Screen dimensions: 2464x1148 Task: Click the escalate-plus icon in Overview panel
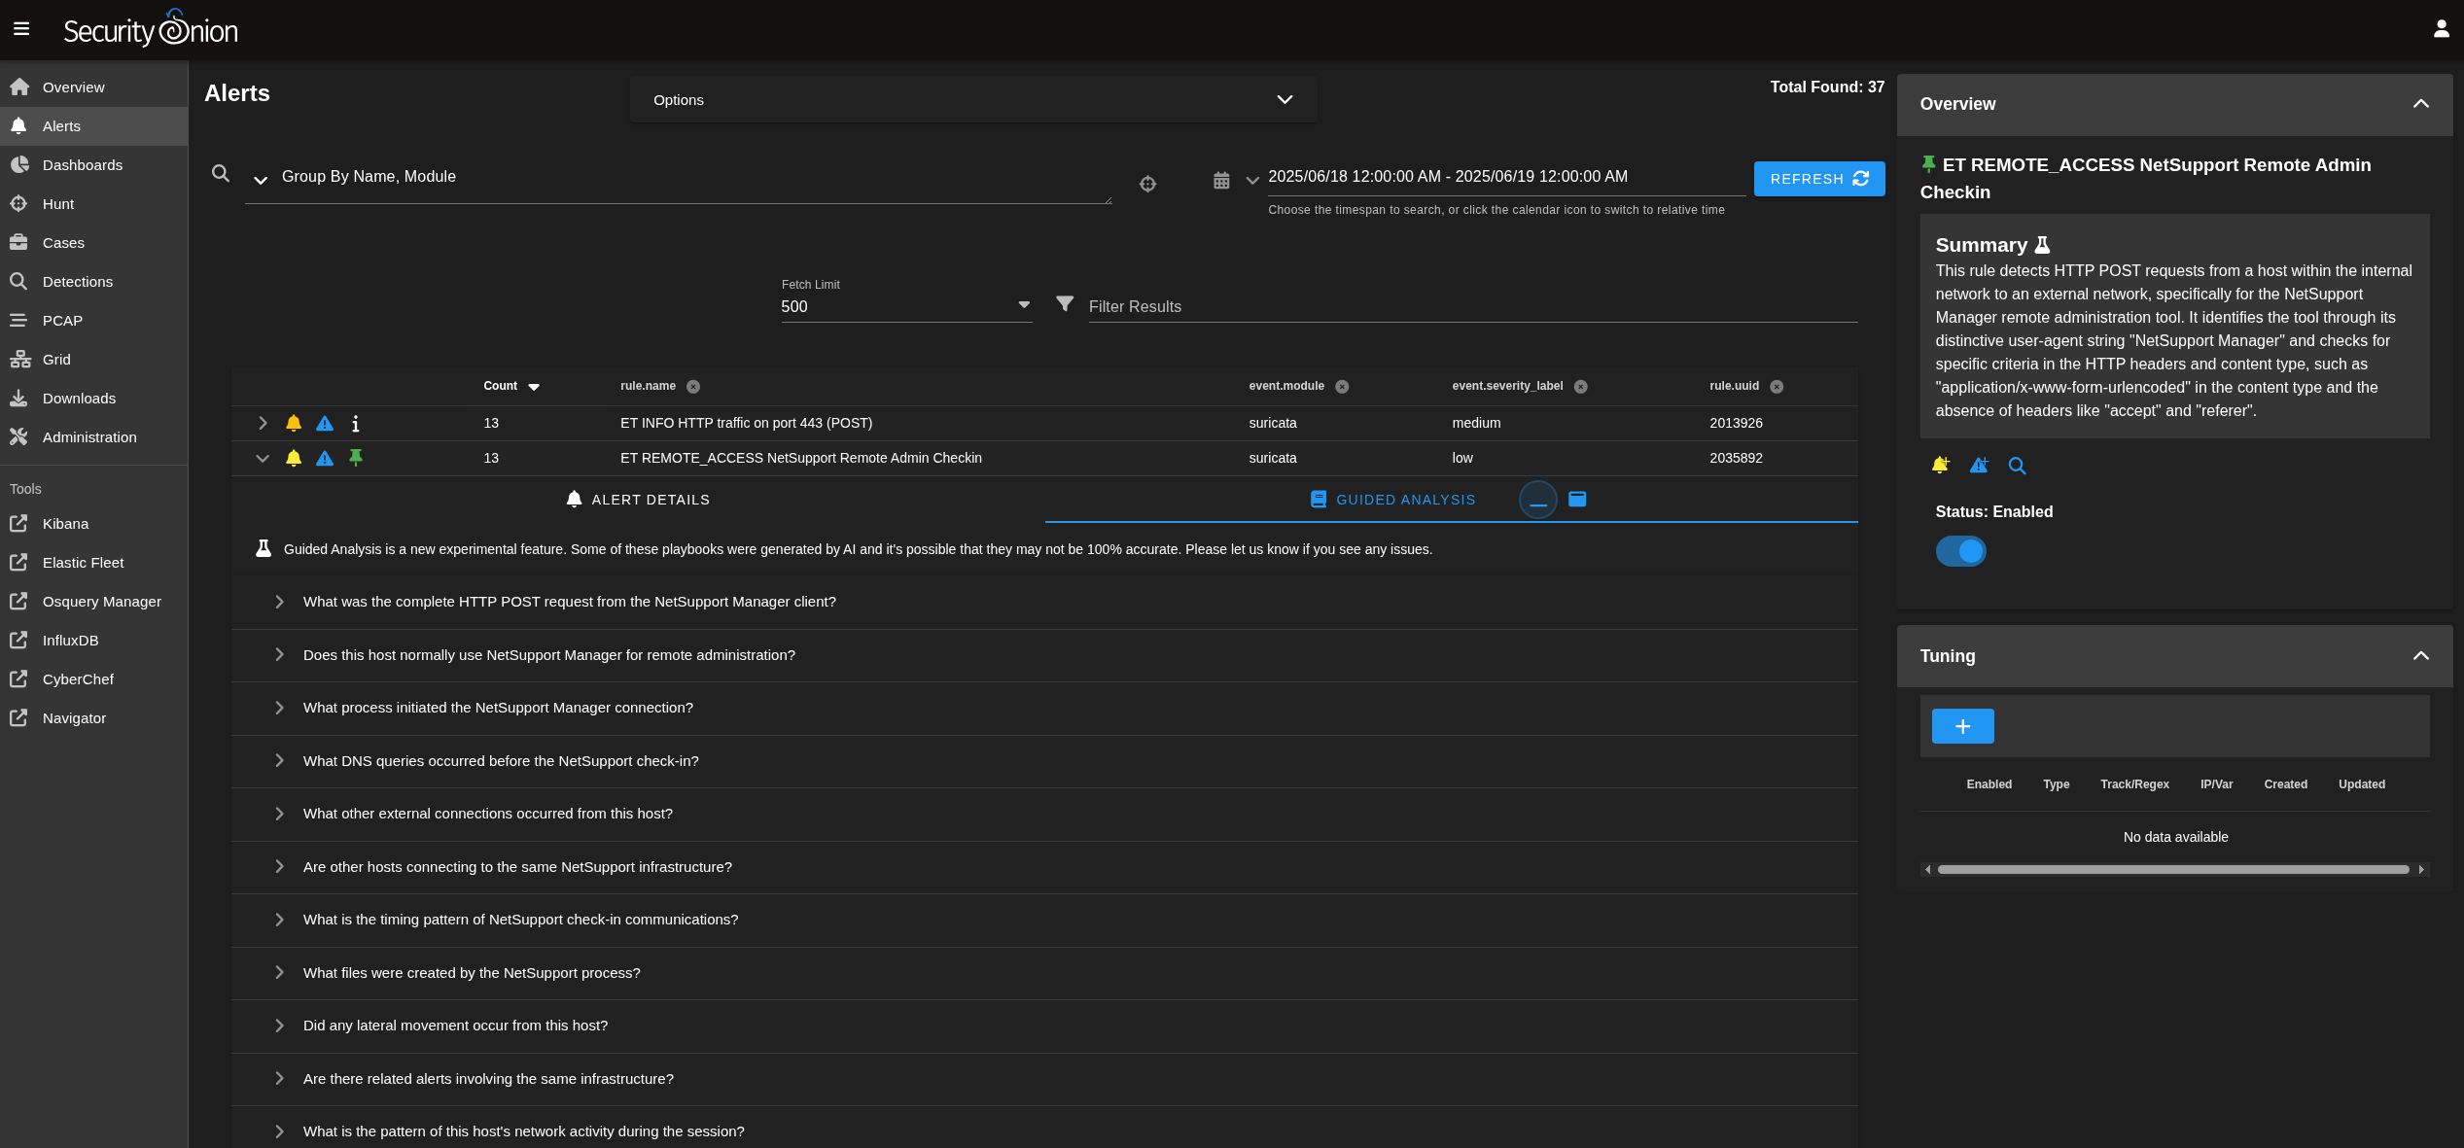(1979, 466)
